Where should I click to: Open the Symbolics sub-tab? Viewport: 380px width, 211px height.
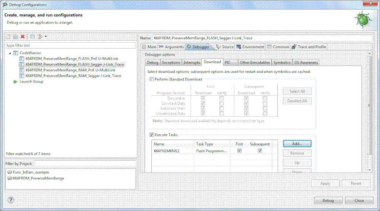point(282,62)
